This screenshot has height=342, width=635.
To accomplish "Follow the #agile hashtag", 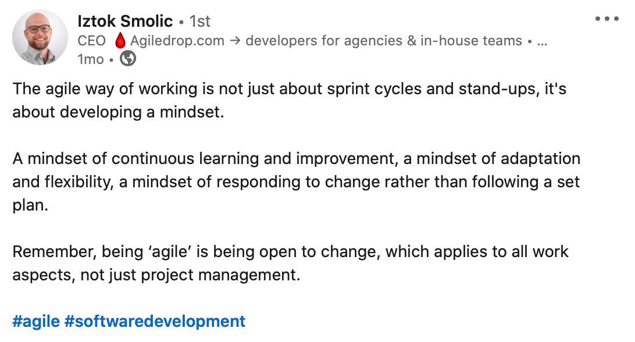I will [x=36, y=321].
